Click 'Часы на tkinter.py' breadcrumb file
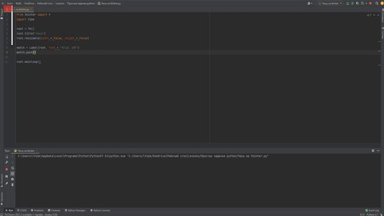384x216 pixels. pos(109,4)
